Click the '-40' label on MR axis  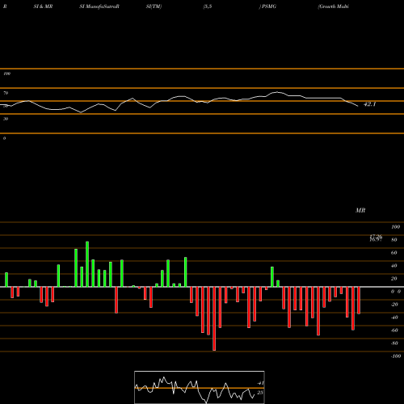(394, 318)
